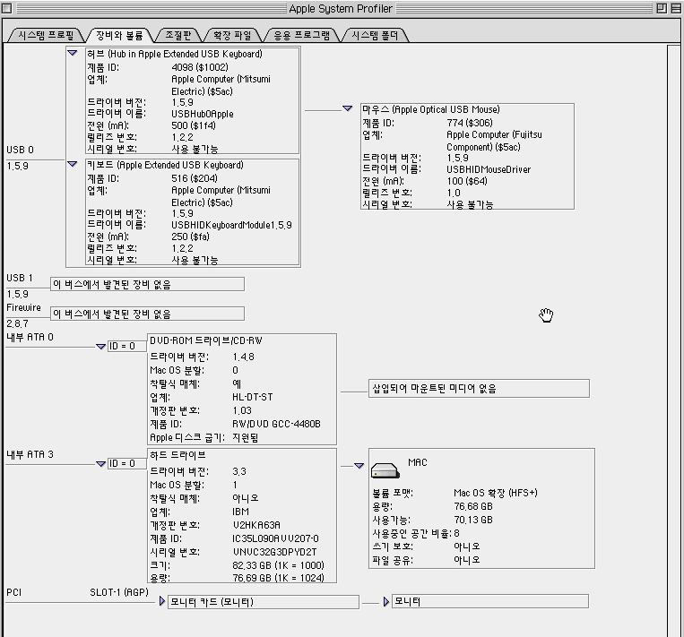Image resolution: width=684 pixels, height=637 pixels.
Task: Expand the 모니터 display entry
Action: pyautogui.click(x=387, y=602)
